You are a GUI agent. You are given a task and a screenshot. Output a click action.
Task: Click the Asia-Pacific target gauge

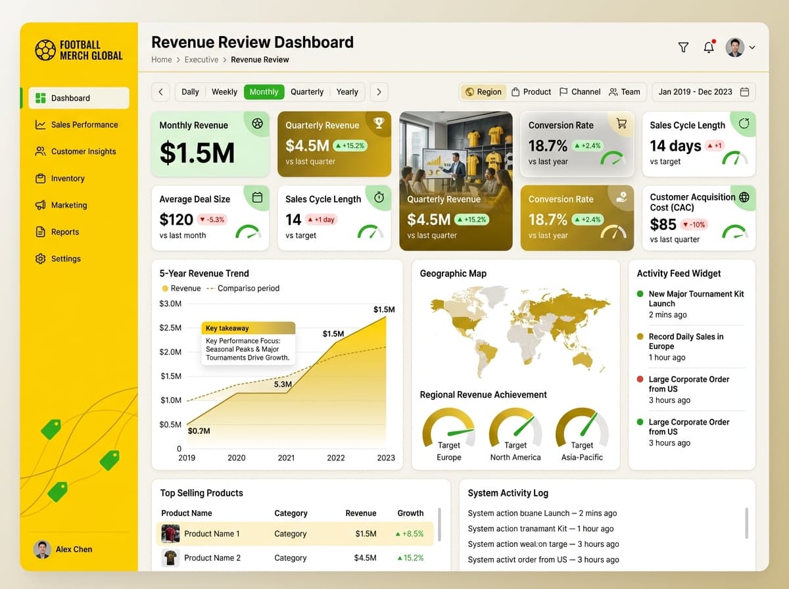(582, 427)
